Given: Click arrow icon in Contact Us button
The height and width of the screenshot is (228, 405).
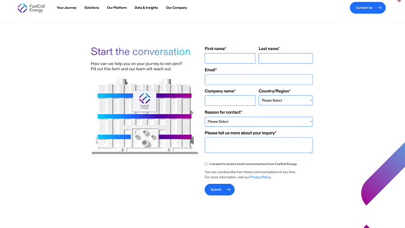Looking at the screenshot, I should tap(379, 8).
